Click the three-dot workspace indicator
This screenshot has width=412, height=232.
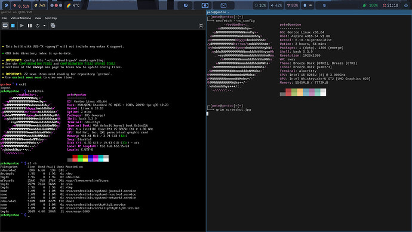tap(56, 5)
